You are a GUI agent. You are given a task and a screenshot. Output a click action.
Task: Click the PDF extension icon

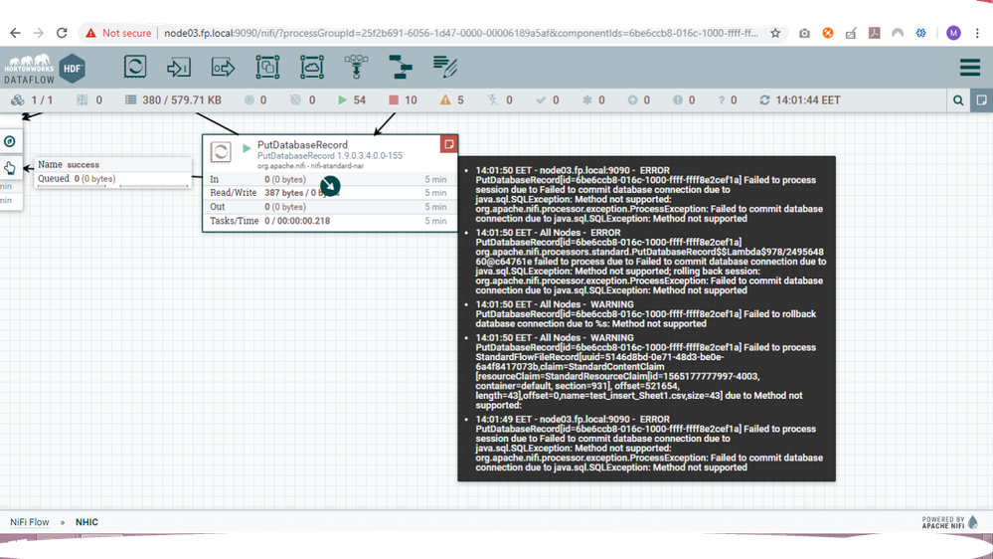pos(875,33)
